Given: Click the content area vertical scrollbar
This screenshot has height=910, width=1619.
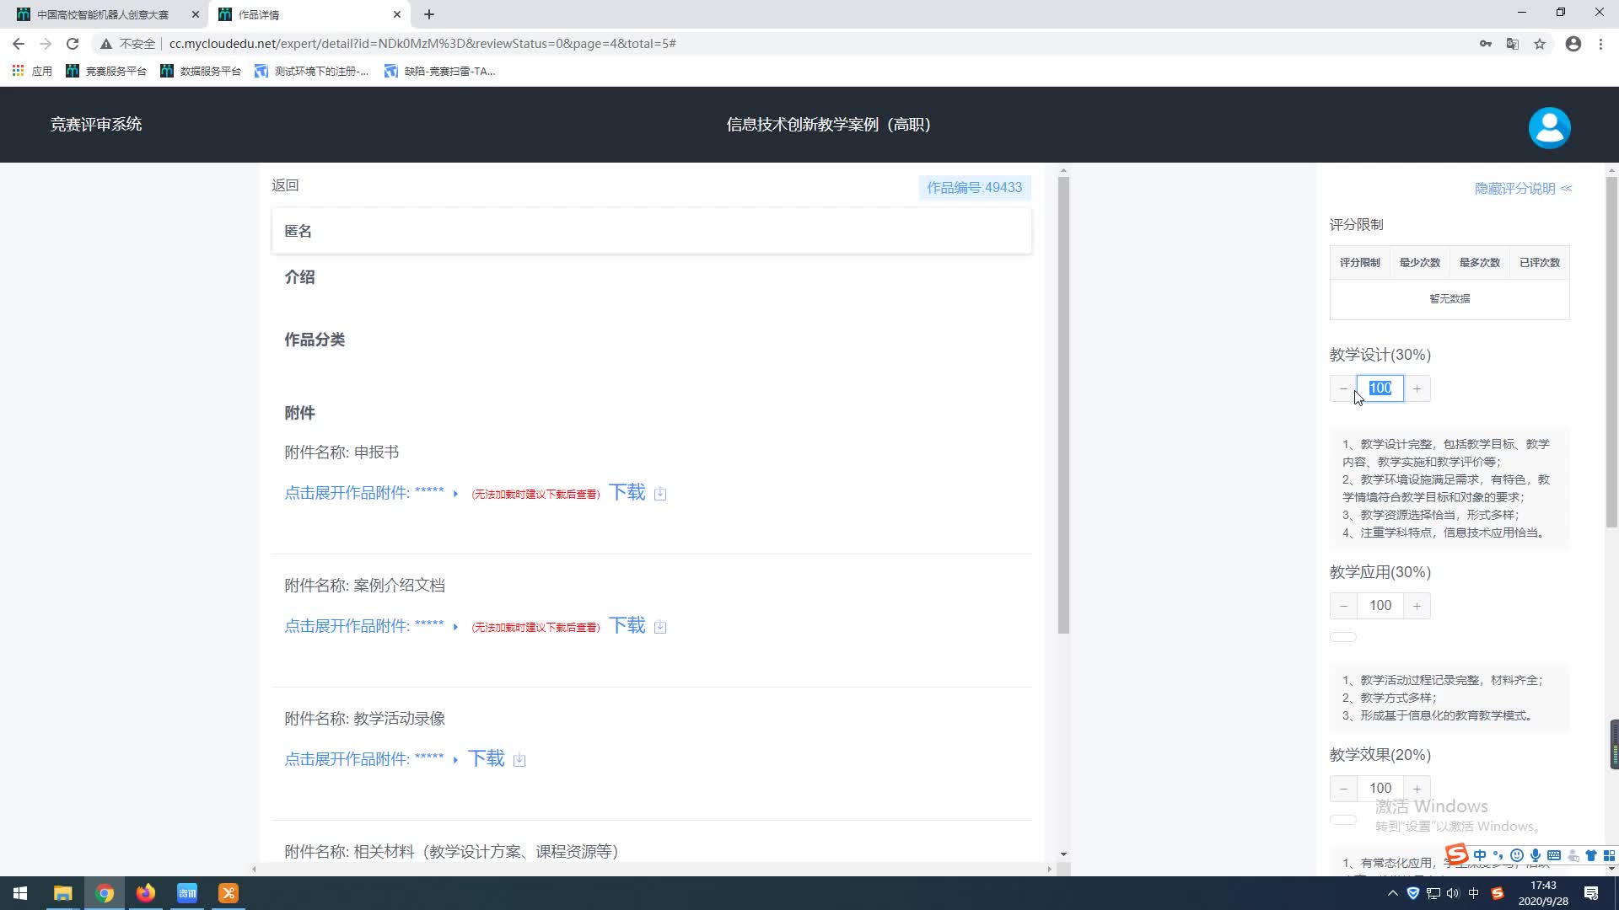Looking at the screenshot, I should pos(1063,404).
